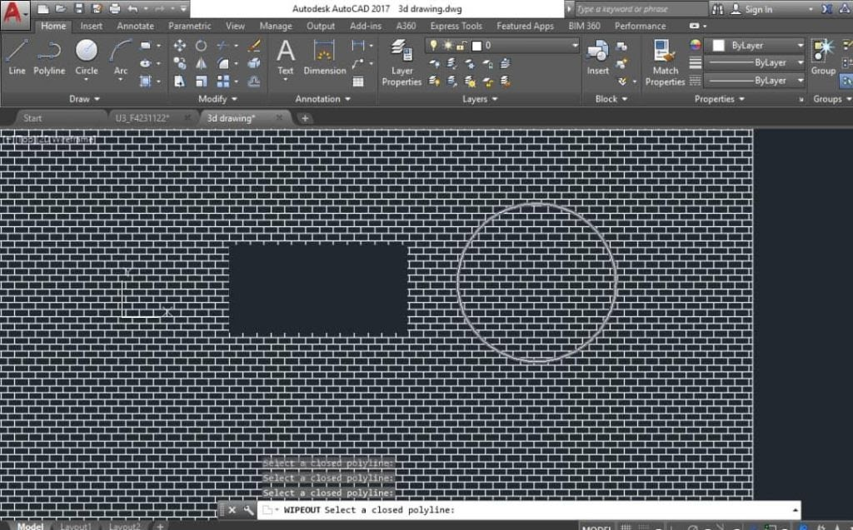
Task: Click the Explode tool icon
Action: point(253,63)
